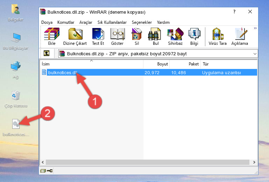Go up one folder level
The image size is (269, 182).
(x=47, y=54)
